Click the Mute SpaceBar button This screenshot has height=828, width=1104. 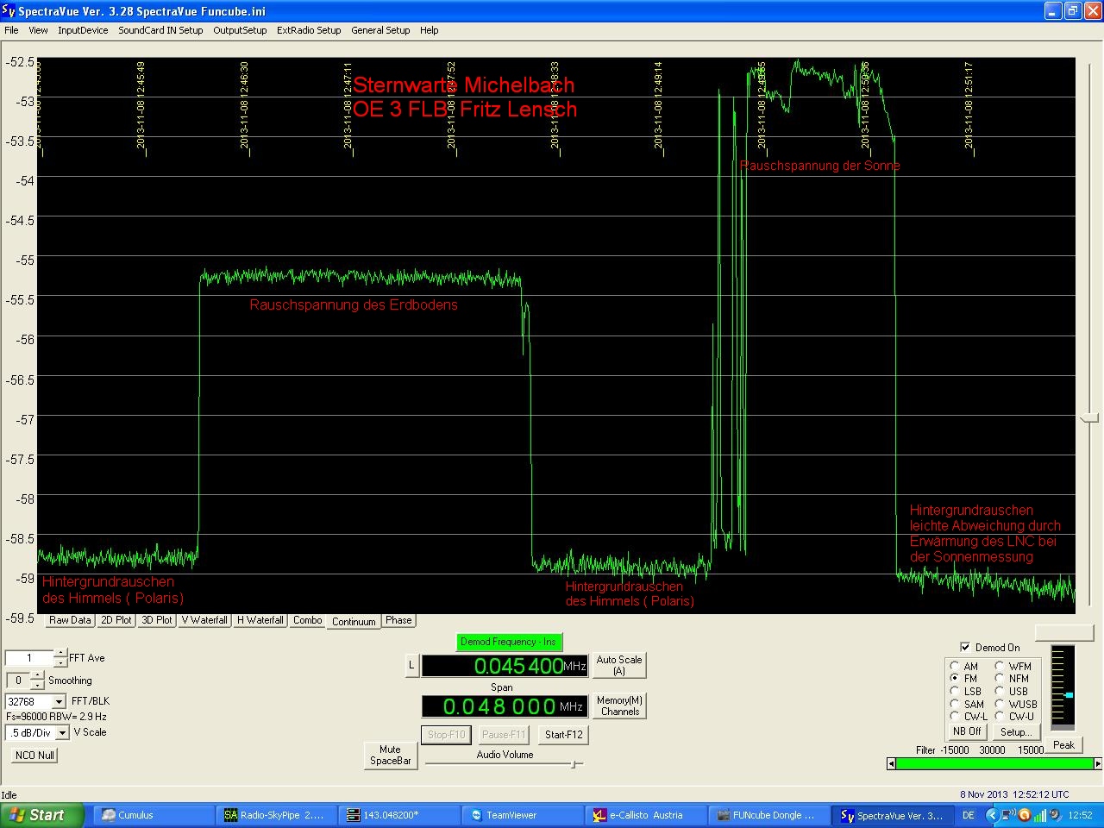(391, 756)
